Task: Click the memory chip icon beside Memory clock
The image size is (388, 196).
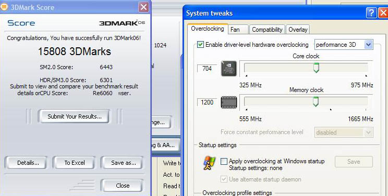Action: (229, 102)
